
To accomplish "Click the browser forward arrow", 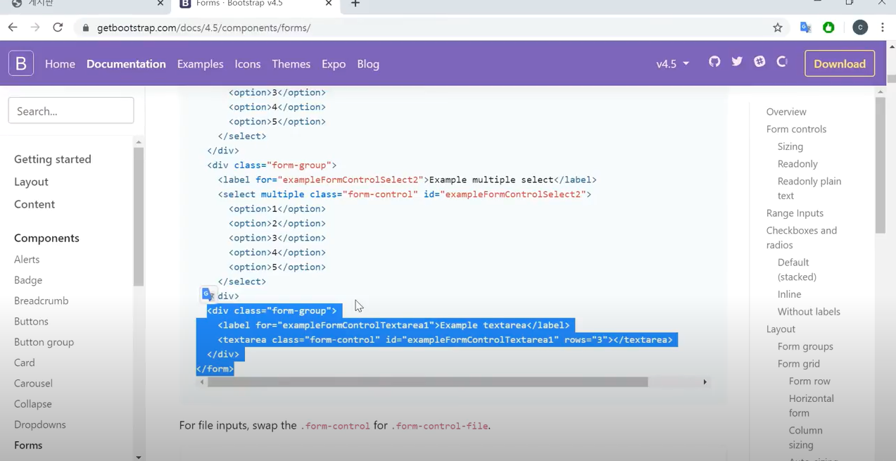I will point(35,27).
